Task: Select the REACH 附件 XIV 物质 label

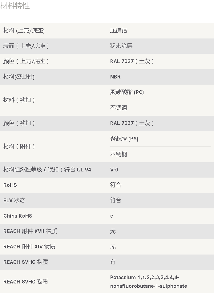Action: click(29, 247)
